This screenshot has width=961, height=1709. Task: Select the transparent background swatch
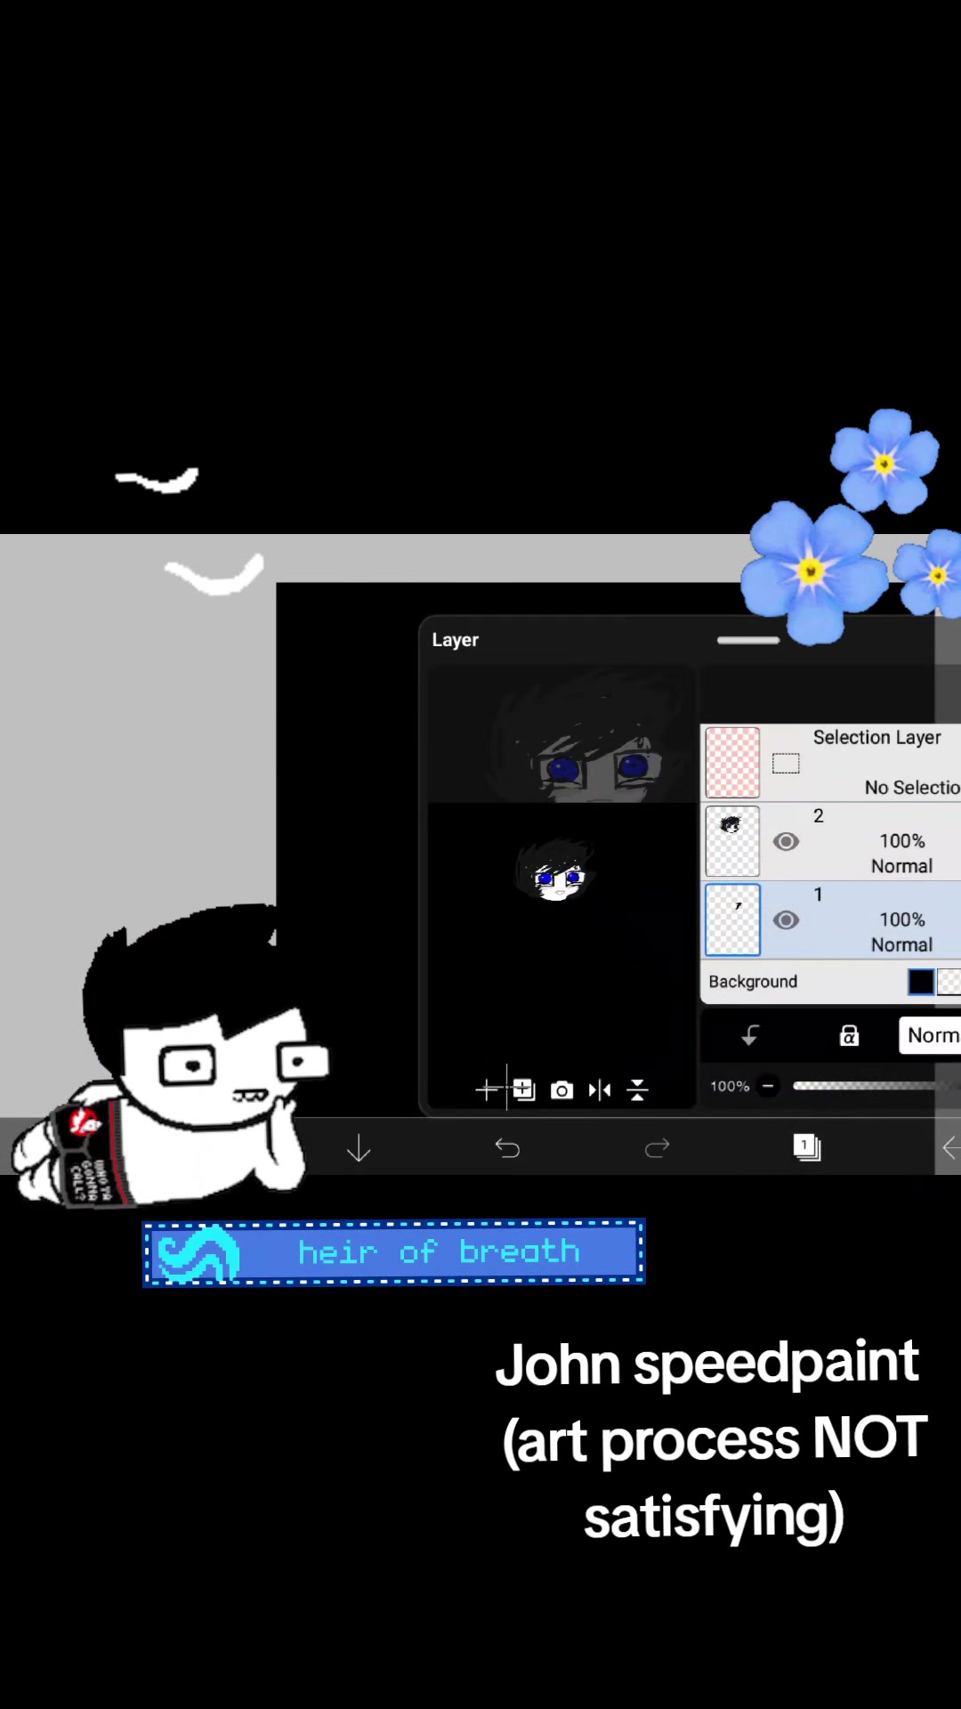click(x=949, y=982)
